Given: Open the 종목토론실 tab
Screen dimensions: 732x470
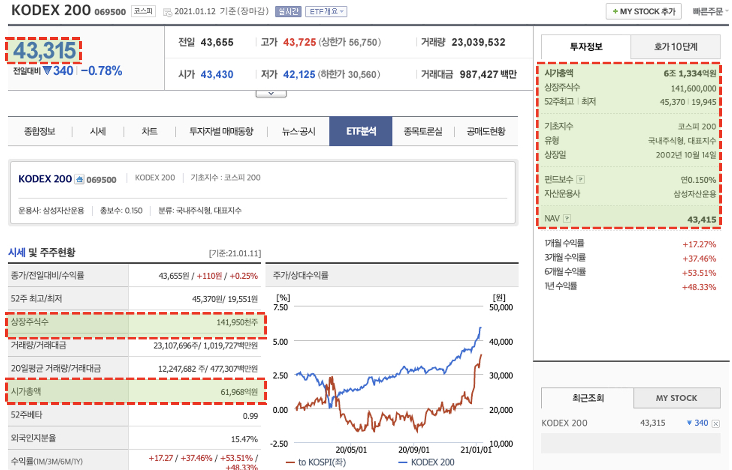Looking at the screenshot, I should tap(423, 131).
